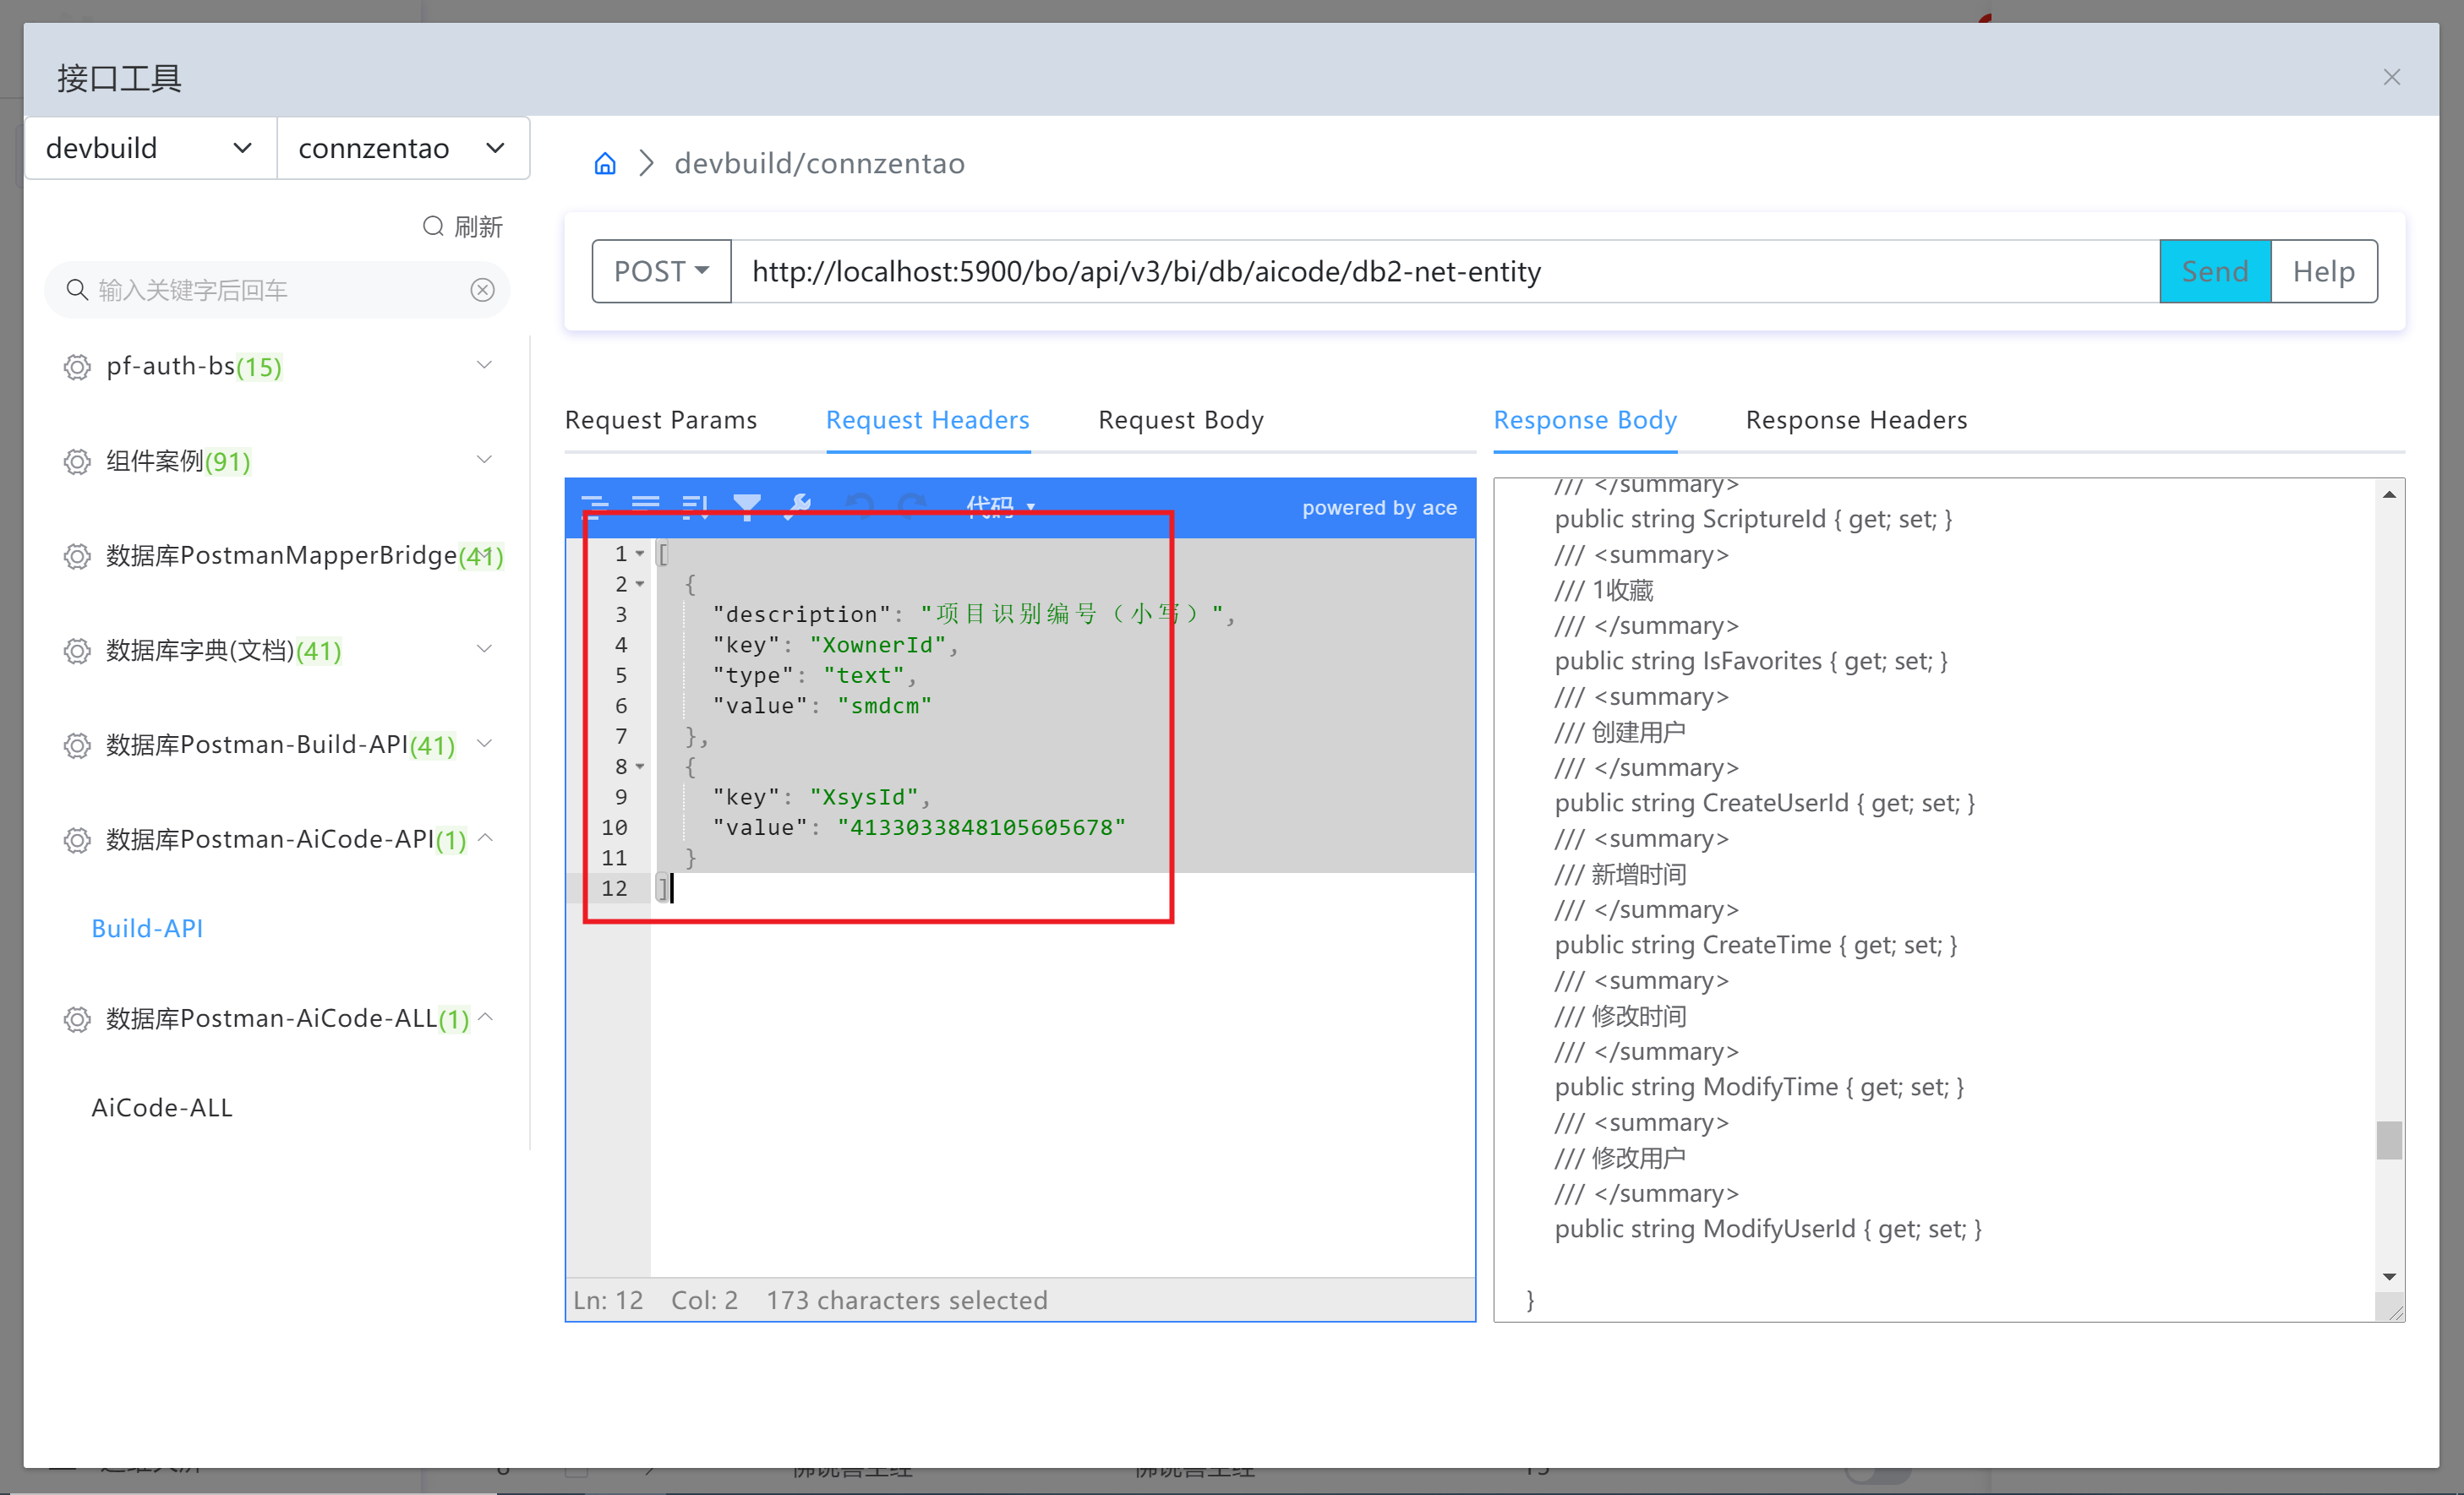
Task: Click into the request URL input field
Action: (x=1445, y=271)
